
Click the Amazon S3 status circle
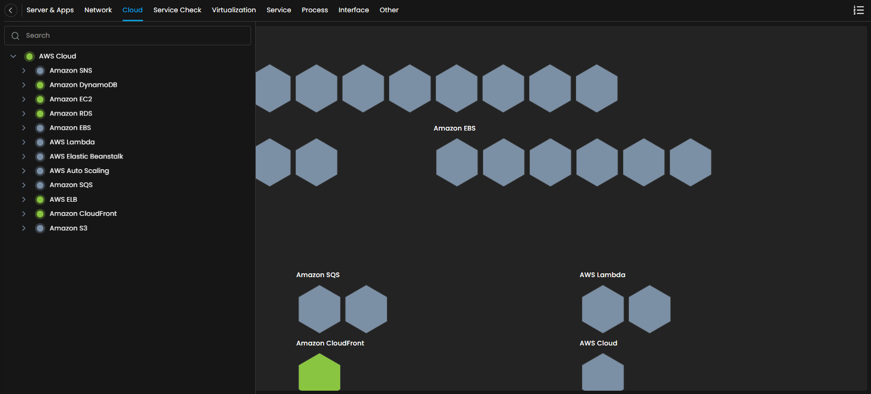[x=40, y=229]
